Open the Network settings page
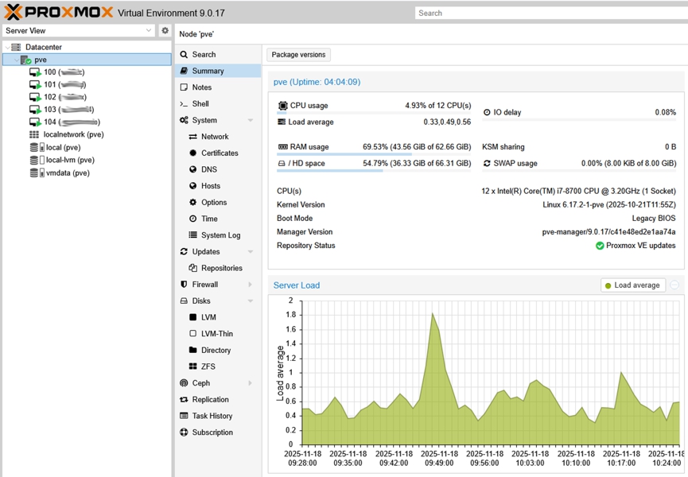Screen dimensions: 688x477 (x=214, y=137)
